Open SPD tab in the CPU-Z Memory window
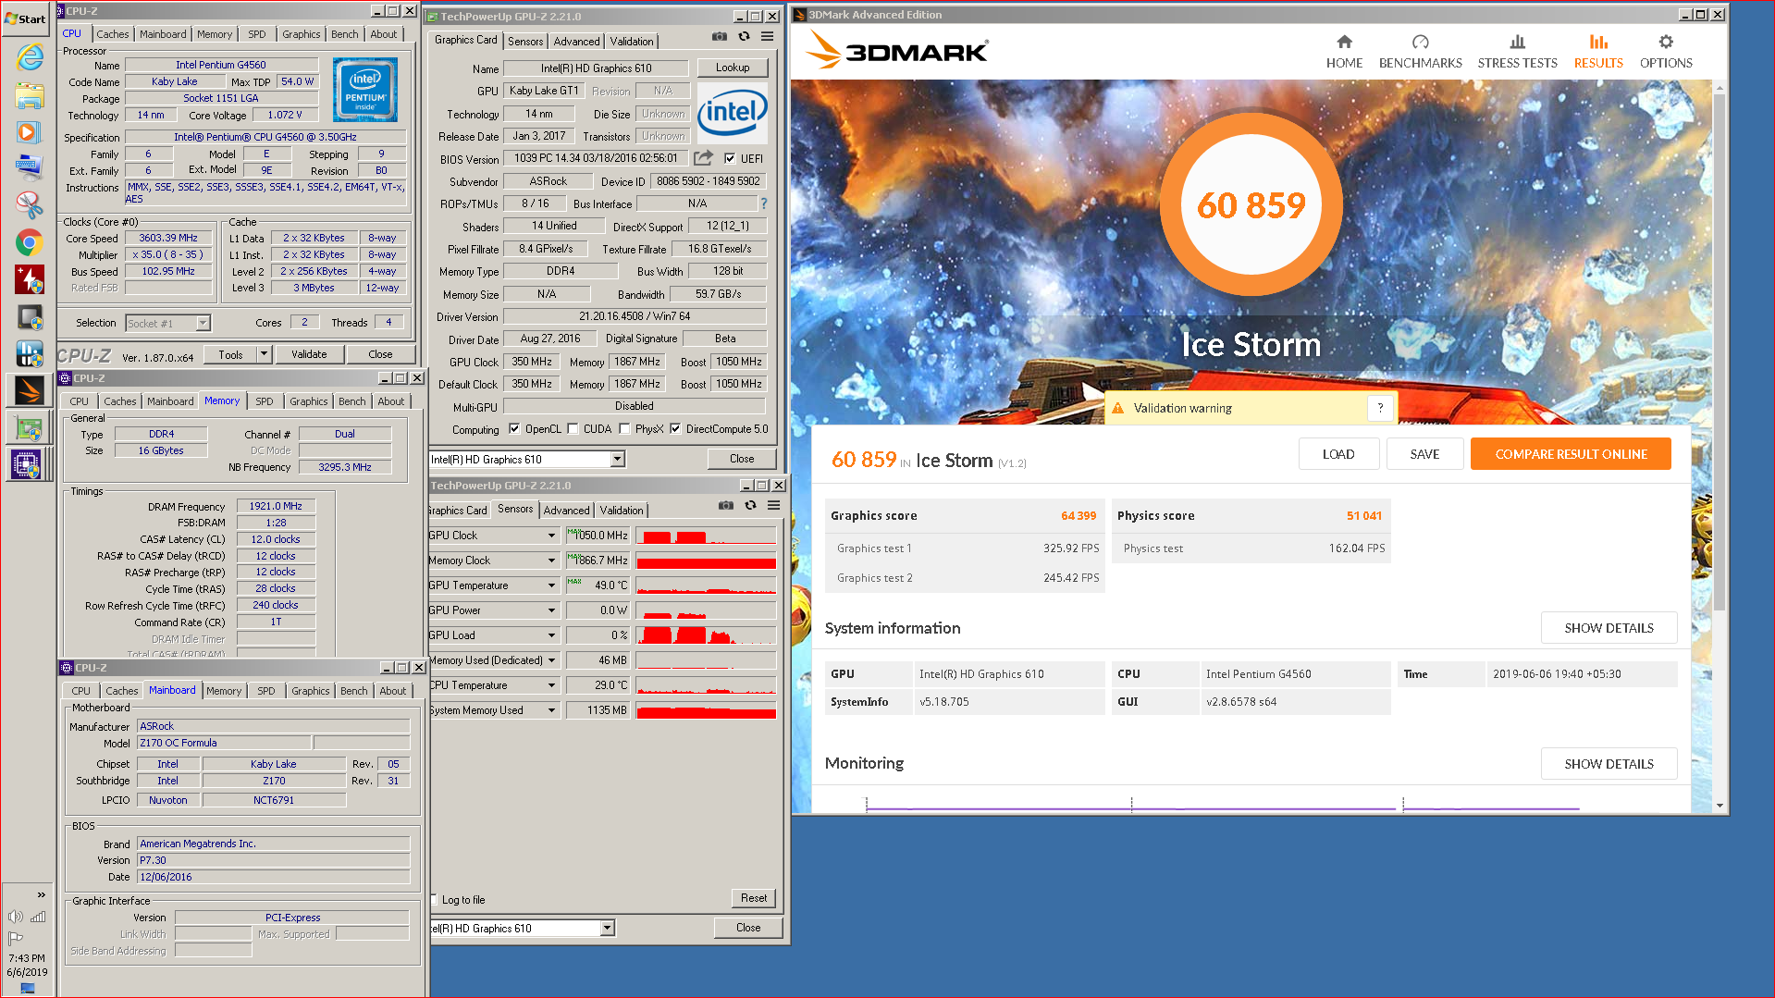This screenshot has width=1775, height=998. point(265,401)
